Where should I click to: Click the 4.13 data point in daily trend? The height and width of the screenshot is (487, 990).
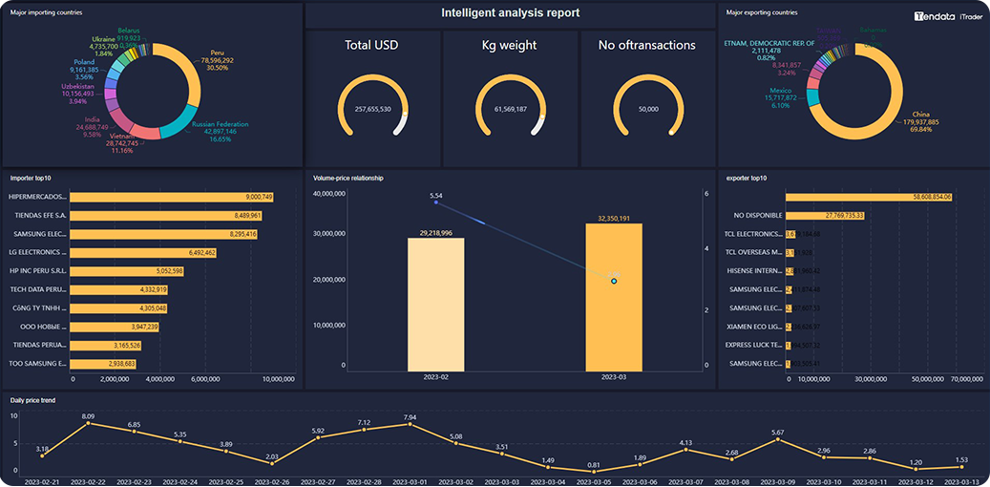coord(685,449)
